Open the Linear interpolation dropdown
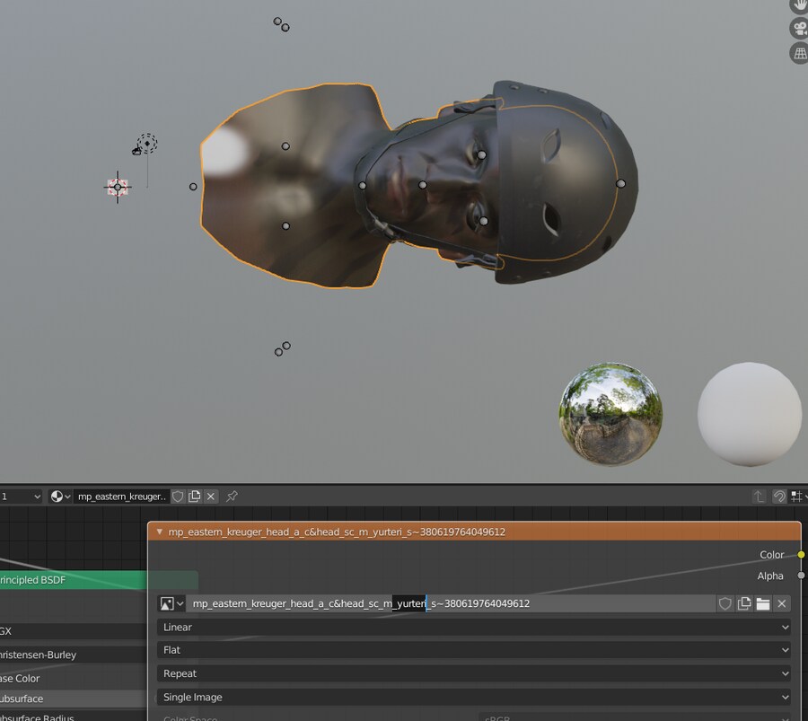808x721 pixels. [474, 628]
